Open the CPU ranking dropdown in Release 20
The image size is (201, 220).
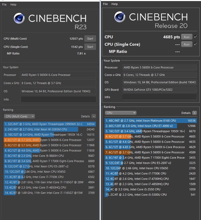(120, 113)
